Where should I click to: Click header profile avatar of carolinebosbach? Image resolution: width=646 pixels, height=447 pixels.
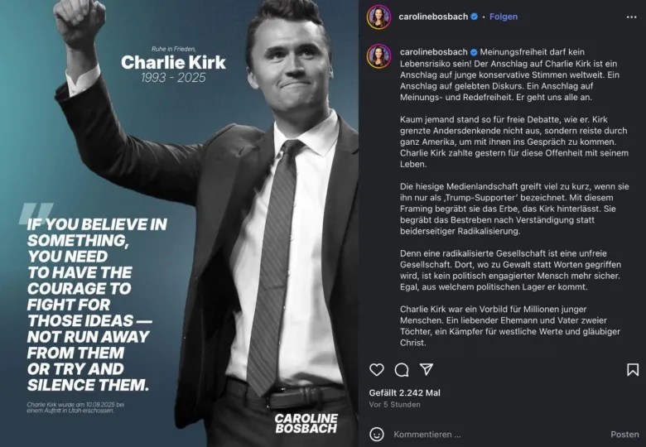(x=379, y=17)
